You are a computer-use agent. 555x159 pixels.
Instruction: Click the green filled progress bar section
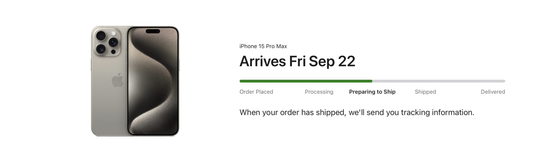[x=305, y=81]
